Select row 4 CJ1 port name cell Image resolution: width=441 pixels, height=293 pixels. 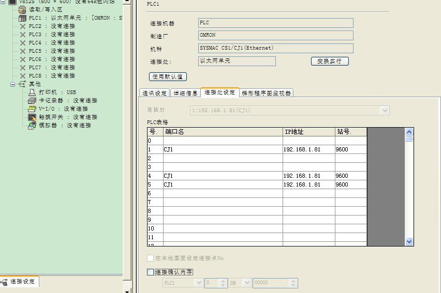(x=223, y=176)
